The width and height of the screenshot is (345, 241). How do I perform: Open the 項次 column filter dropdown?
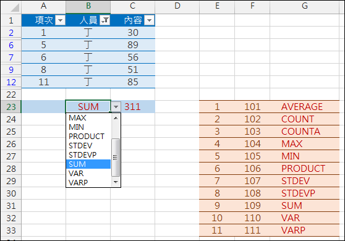coord(60,20)
